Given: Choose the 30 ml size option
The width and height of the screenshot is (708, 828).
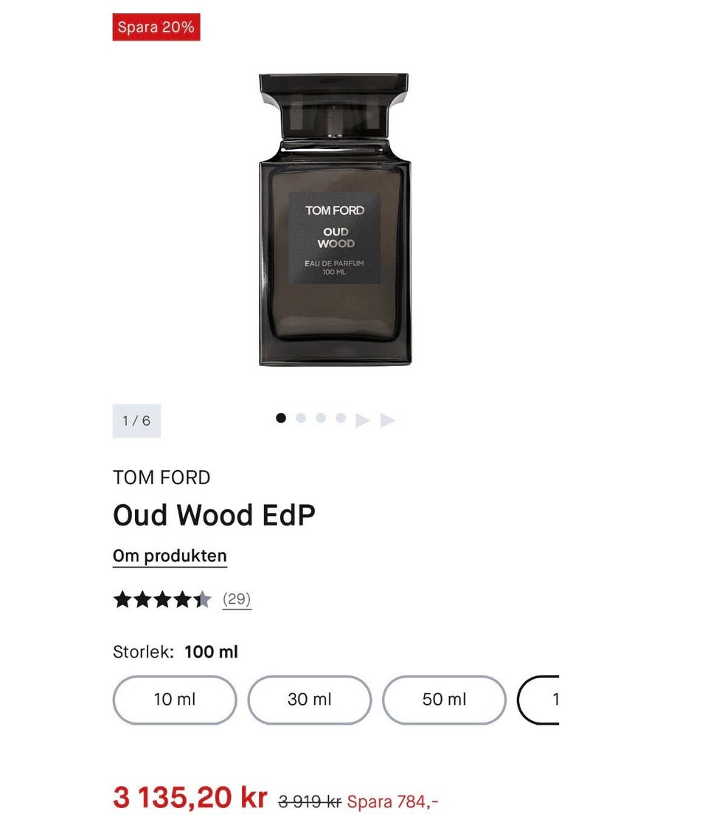Looking at the screenshot, I should pos(310,700).
